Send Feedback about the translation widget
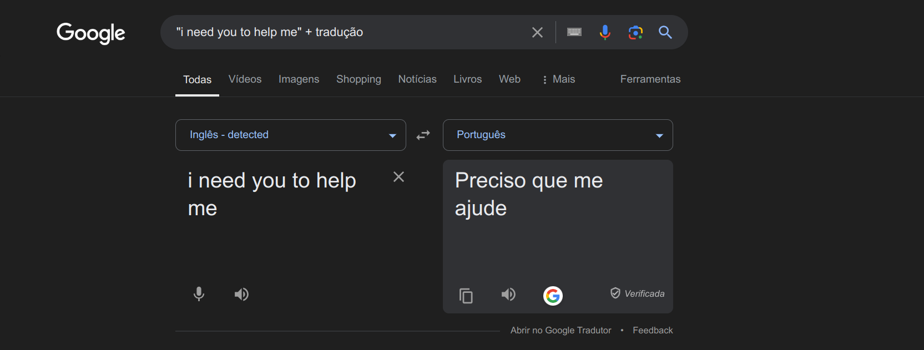 pyautogui.click(x=652, y=330)
